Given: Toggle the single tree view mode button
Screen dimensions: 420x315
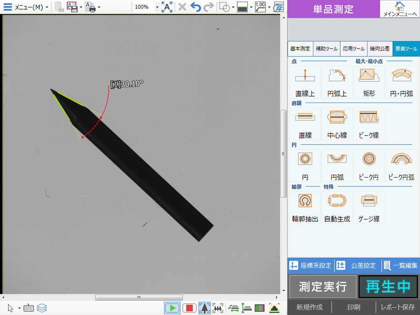Looking at the screenshot, I should 204,308.
